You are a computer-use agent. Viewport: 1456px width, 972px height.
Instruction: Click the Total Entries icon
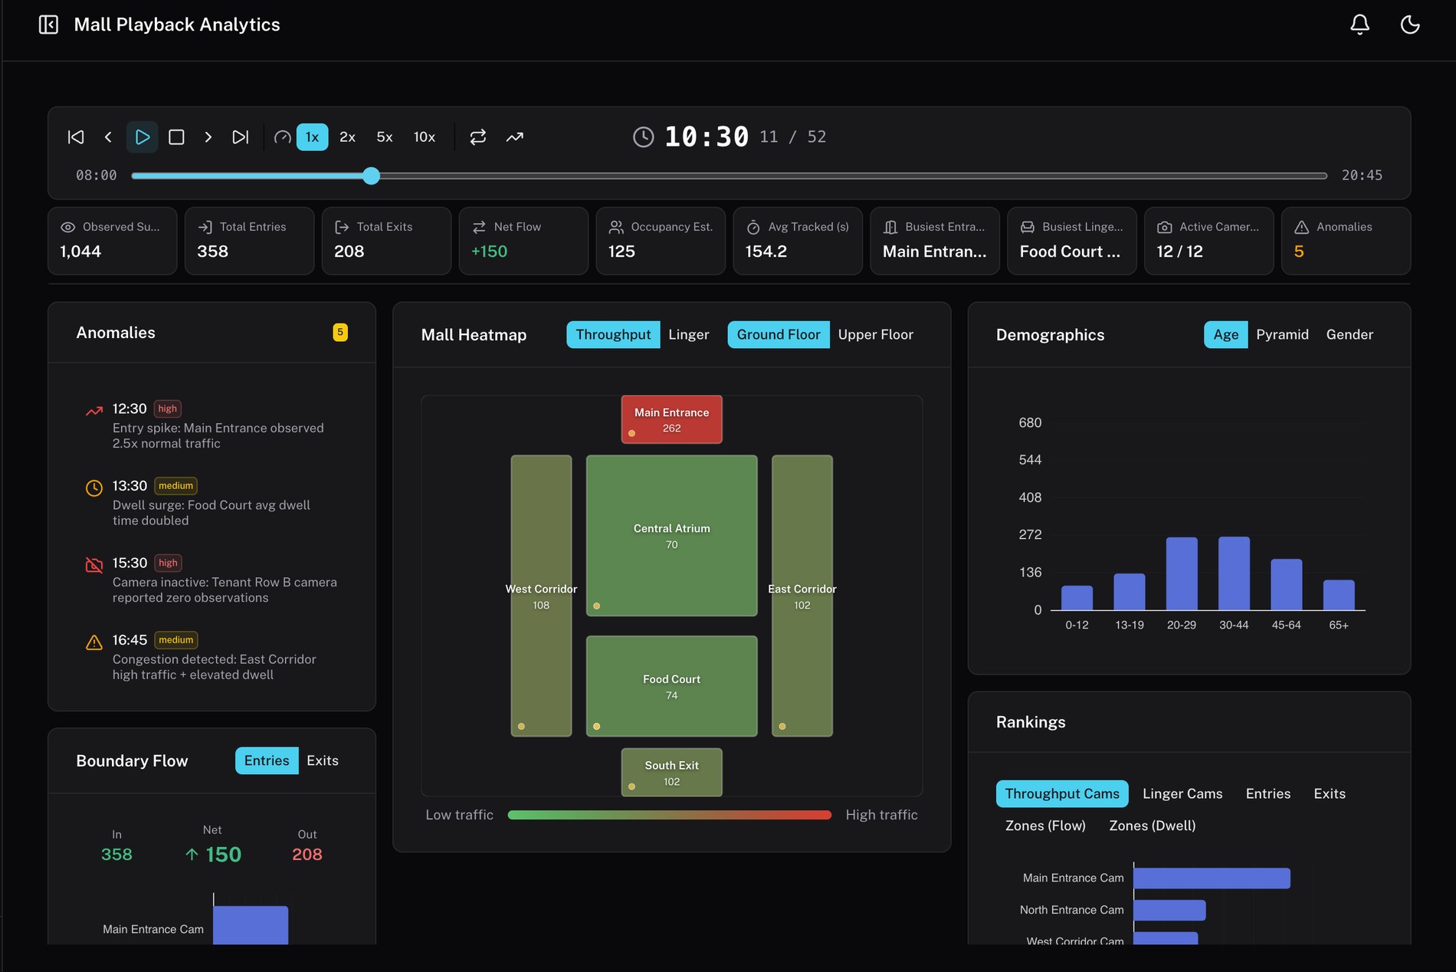pos(205,227)
